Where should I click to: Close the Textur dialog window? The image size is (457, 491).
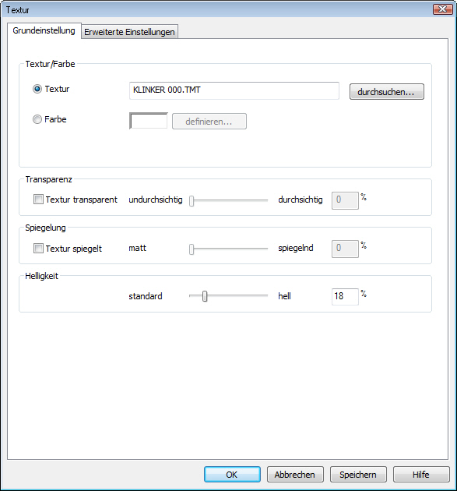click(442, 9)
